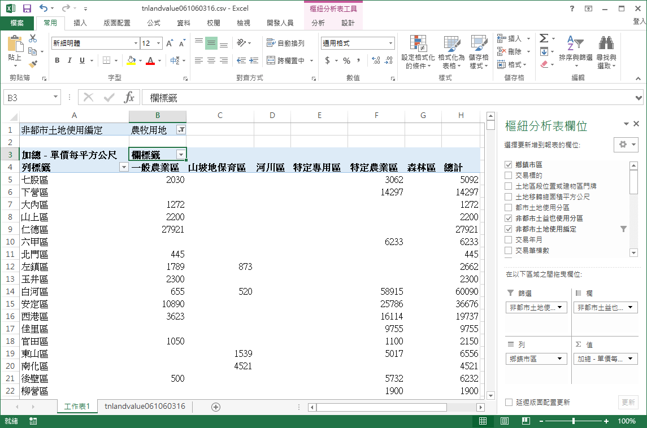
Task: Switch to the 插入 ribbon tab
Action: tap(80, 23)
